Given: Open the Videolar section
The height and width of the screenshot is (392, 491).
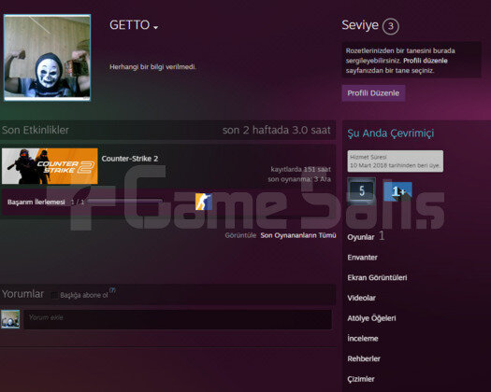Looking at the screenshot, I should 361,298.
